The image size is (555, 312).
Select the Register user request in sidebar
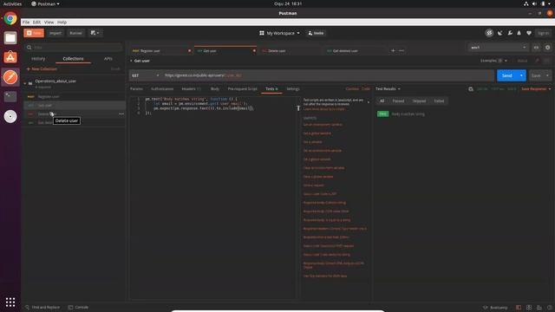point(75,96)
